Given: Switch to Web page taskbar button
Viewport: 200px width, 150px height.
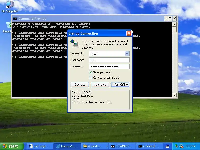Looking at the screenshot, I should pyautogui.click(x=40, y=146).
